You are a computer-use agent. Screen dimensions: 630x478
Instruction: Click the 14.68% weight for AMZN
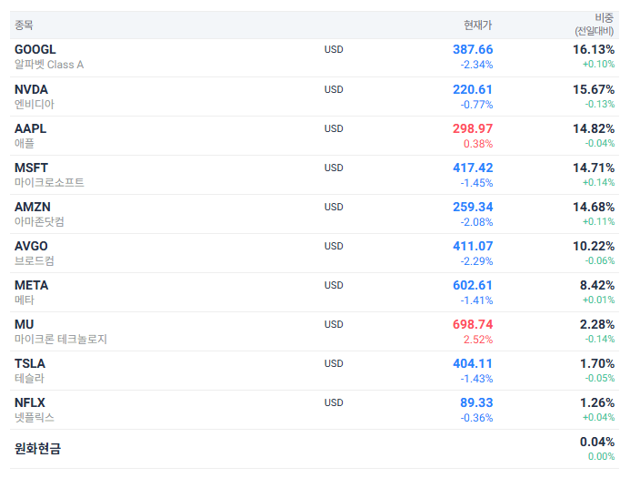click(594, 207)
